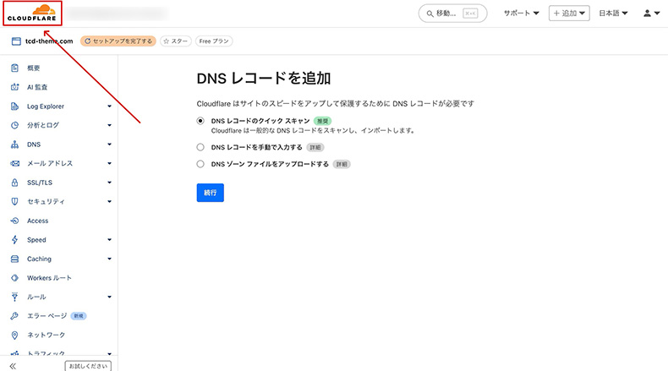The image size is (668, 371).
Task: Expand the Speed submenu arrow
Action: click(x=109, y=240)
